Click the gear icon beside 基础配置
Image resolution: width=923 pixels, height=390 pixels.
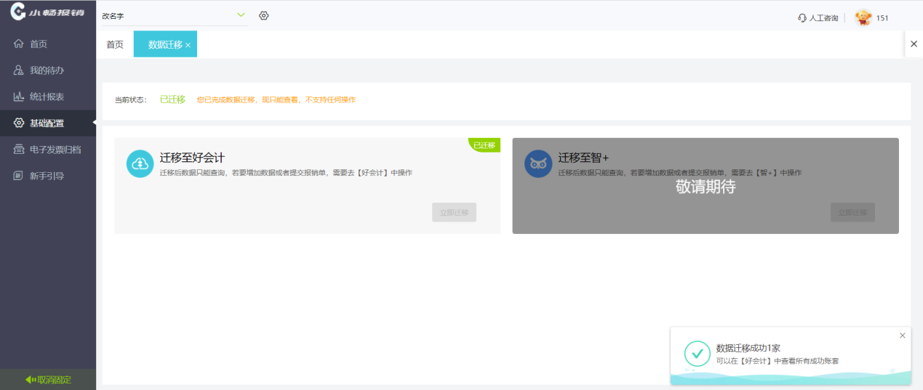pos(19,123)
